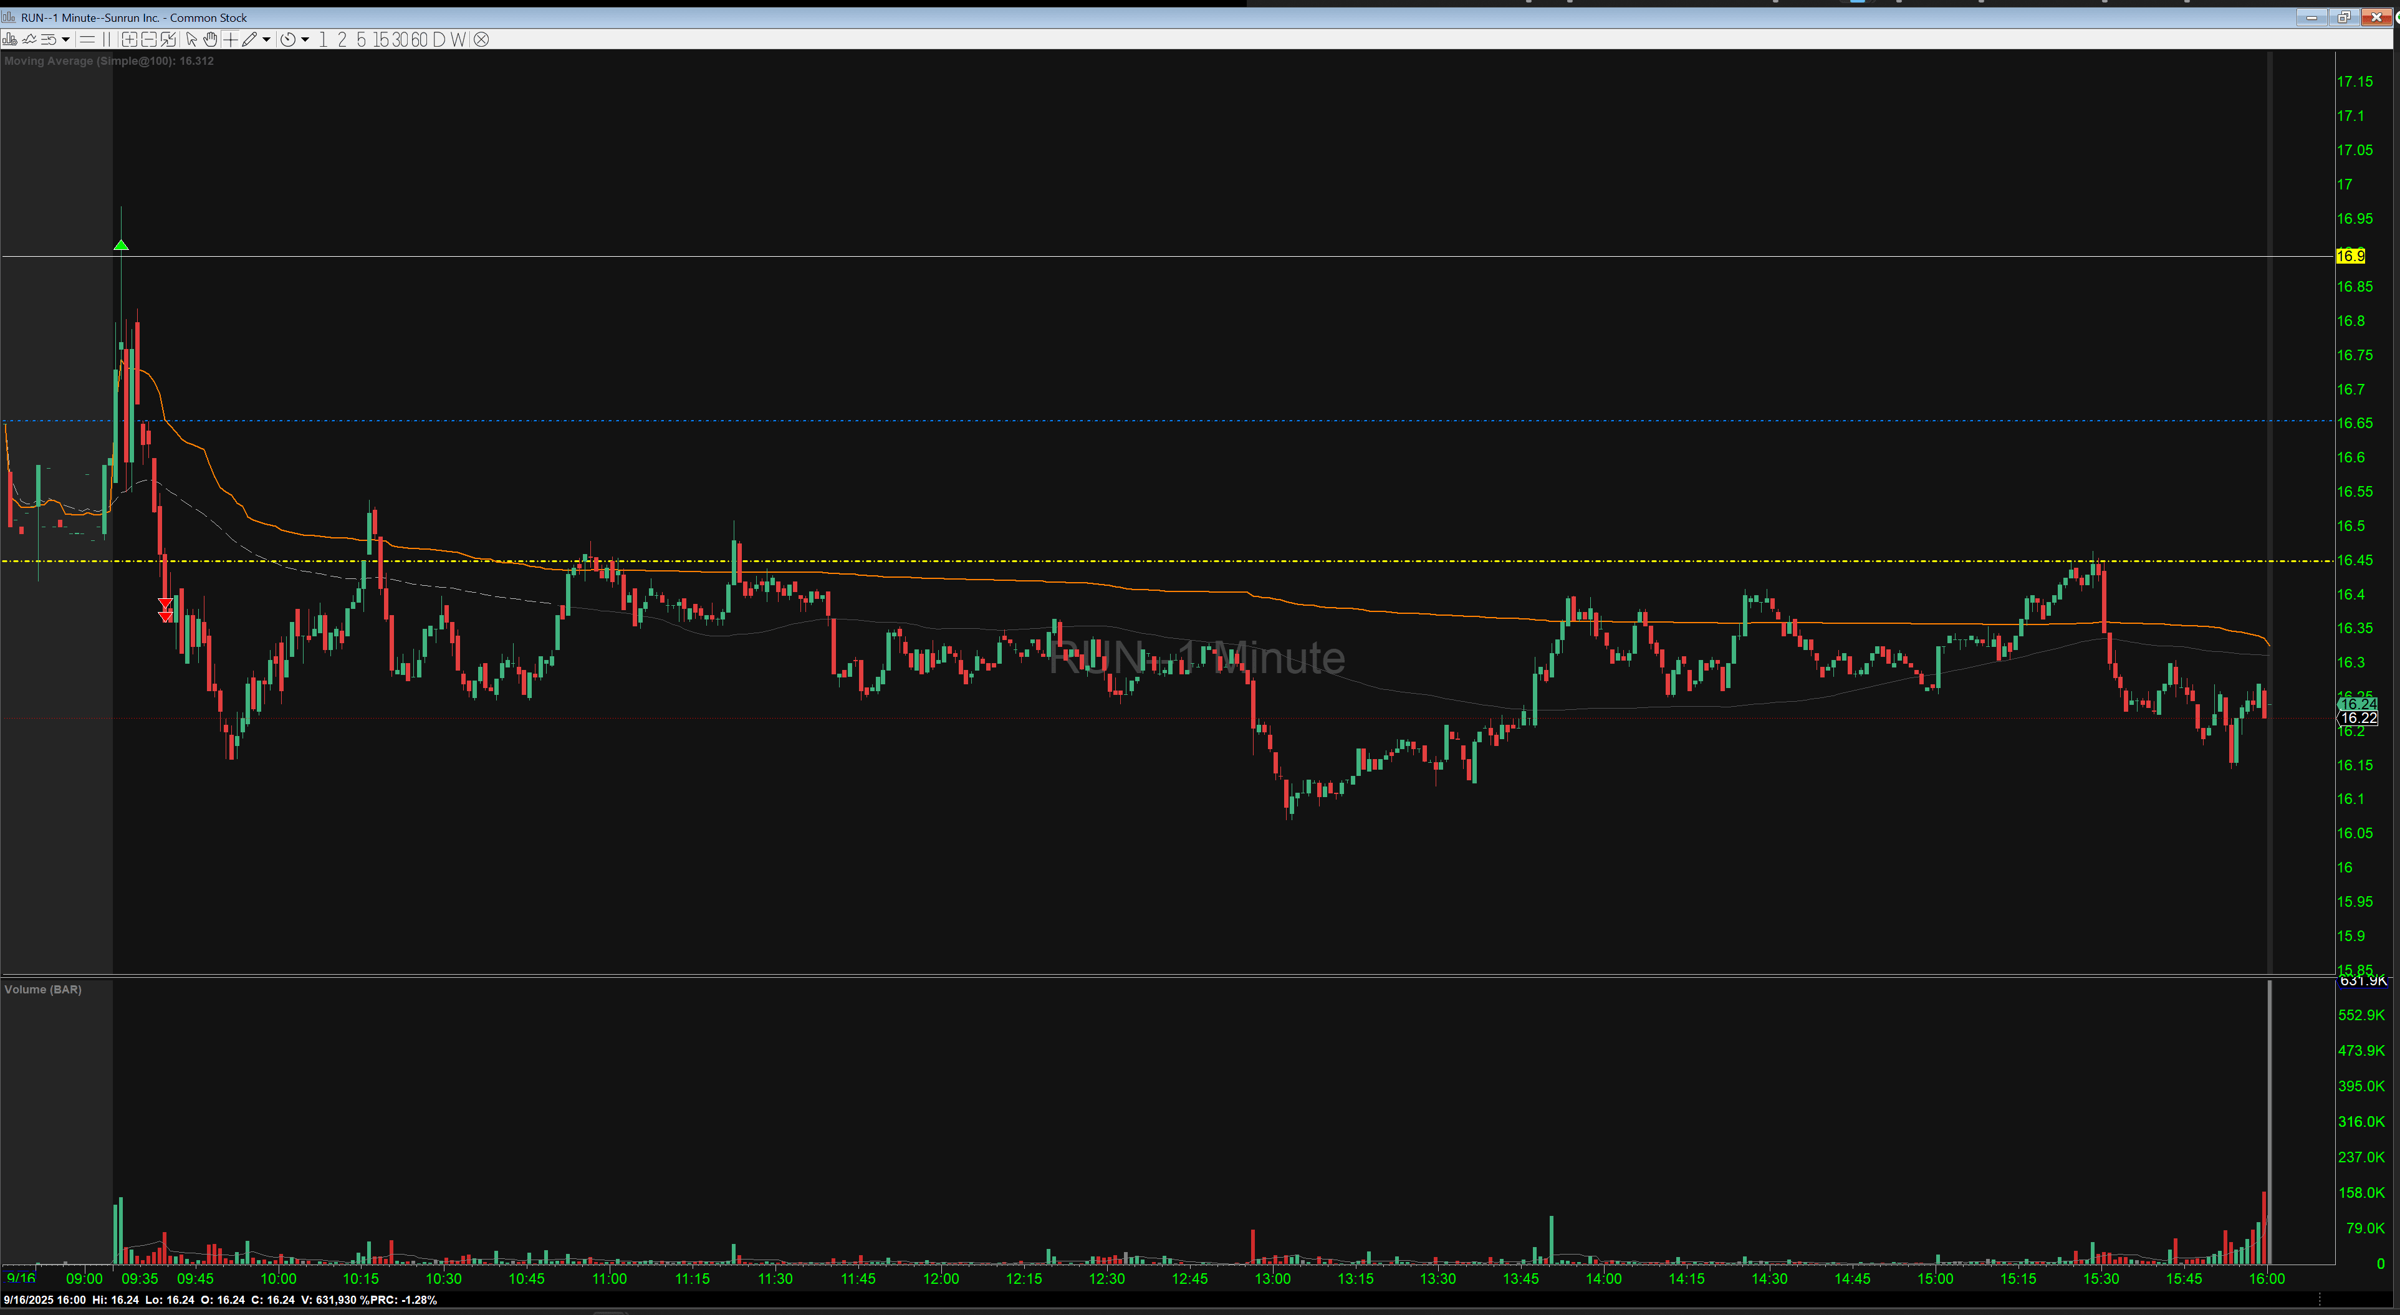
Task: Expand the pencil drawing tools dropdown arrow
Action: click(266, 39)
